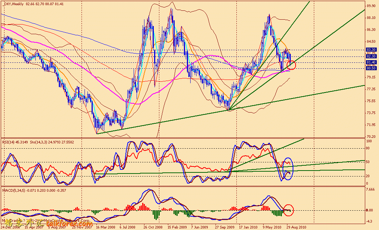Viewport: 379px width, 230px height.
Task: Select the highlighted 82.30 level label
Action: [371, 56]
